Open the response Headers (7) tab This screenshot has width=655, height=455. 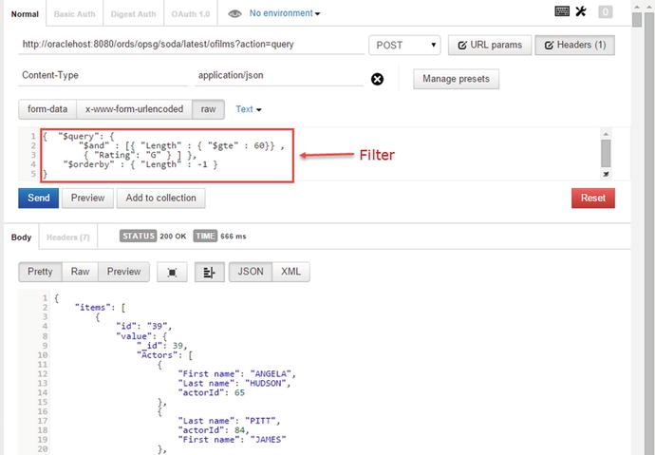[x=68, y=237]
